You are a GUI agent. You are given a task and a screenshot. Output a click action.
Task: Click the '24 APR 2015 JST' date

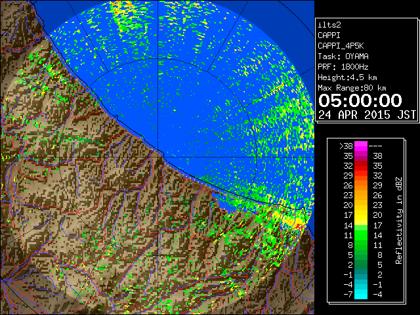tap(367, 115)
